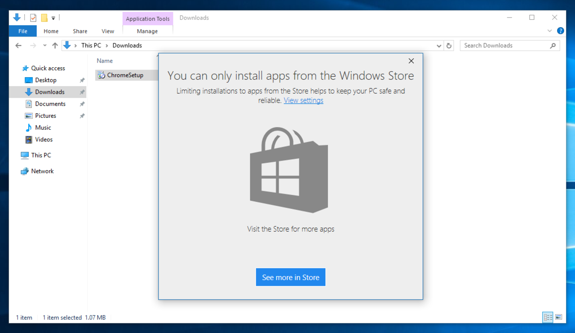Toggle details view in the status bar
This screenshot has height=333, width=575.
pos(548,317)
